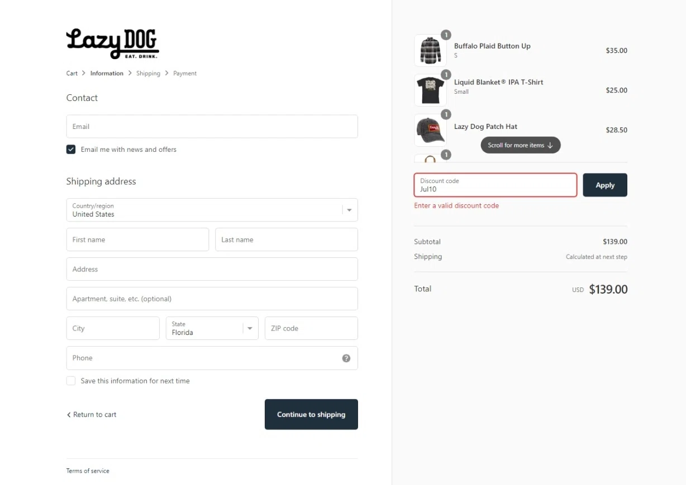Click the Buffalo Plaid Button Up product name
Viewport: 686px width, 485px height.
tap(492, 46)
